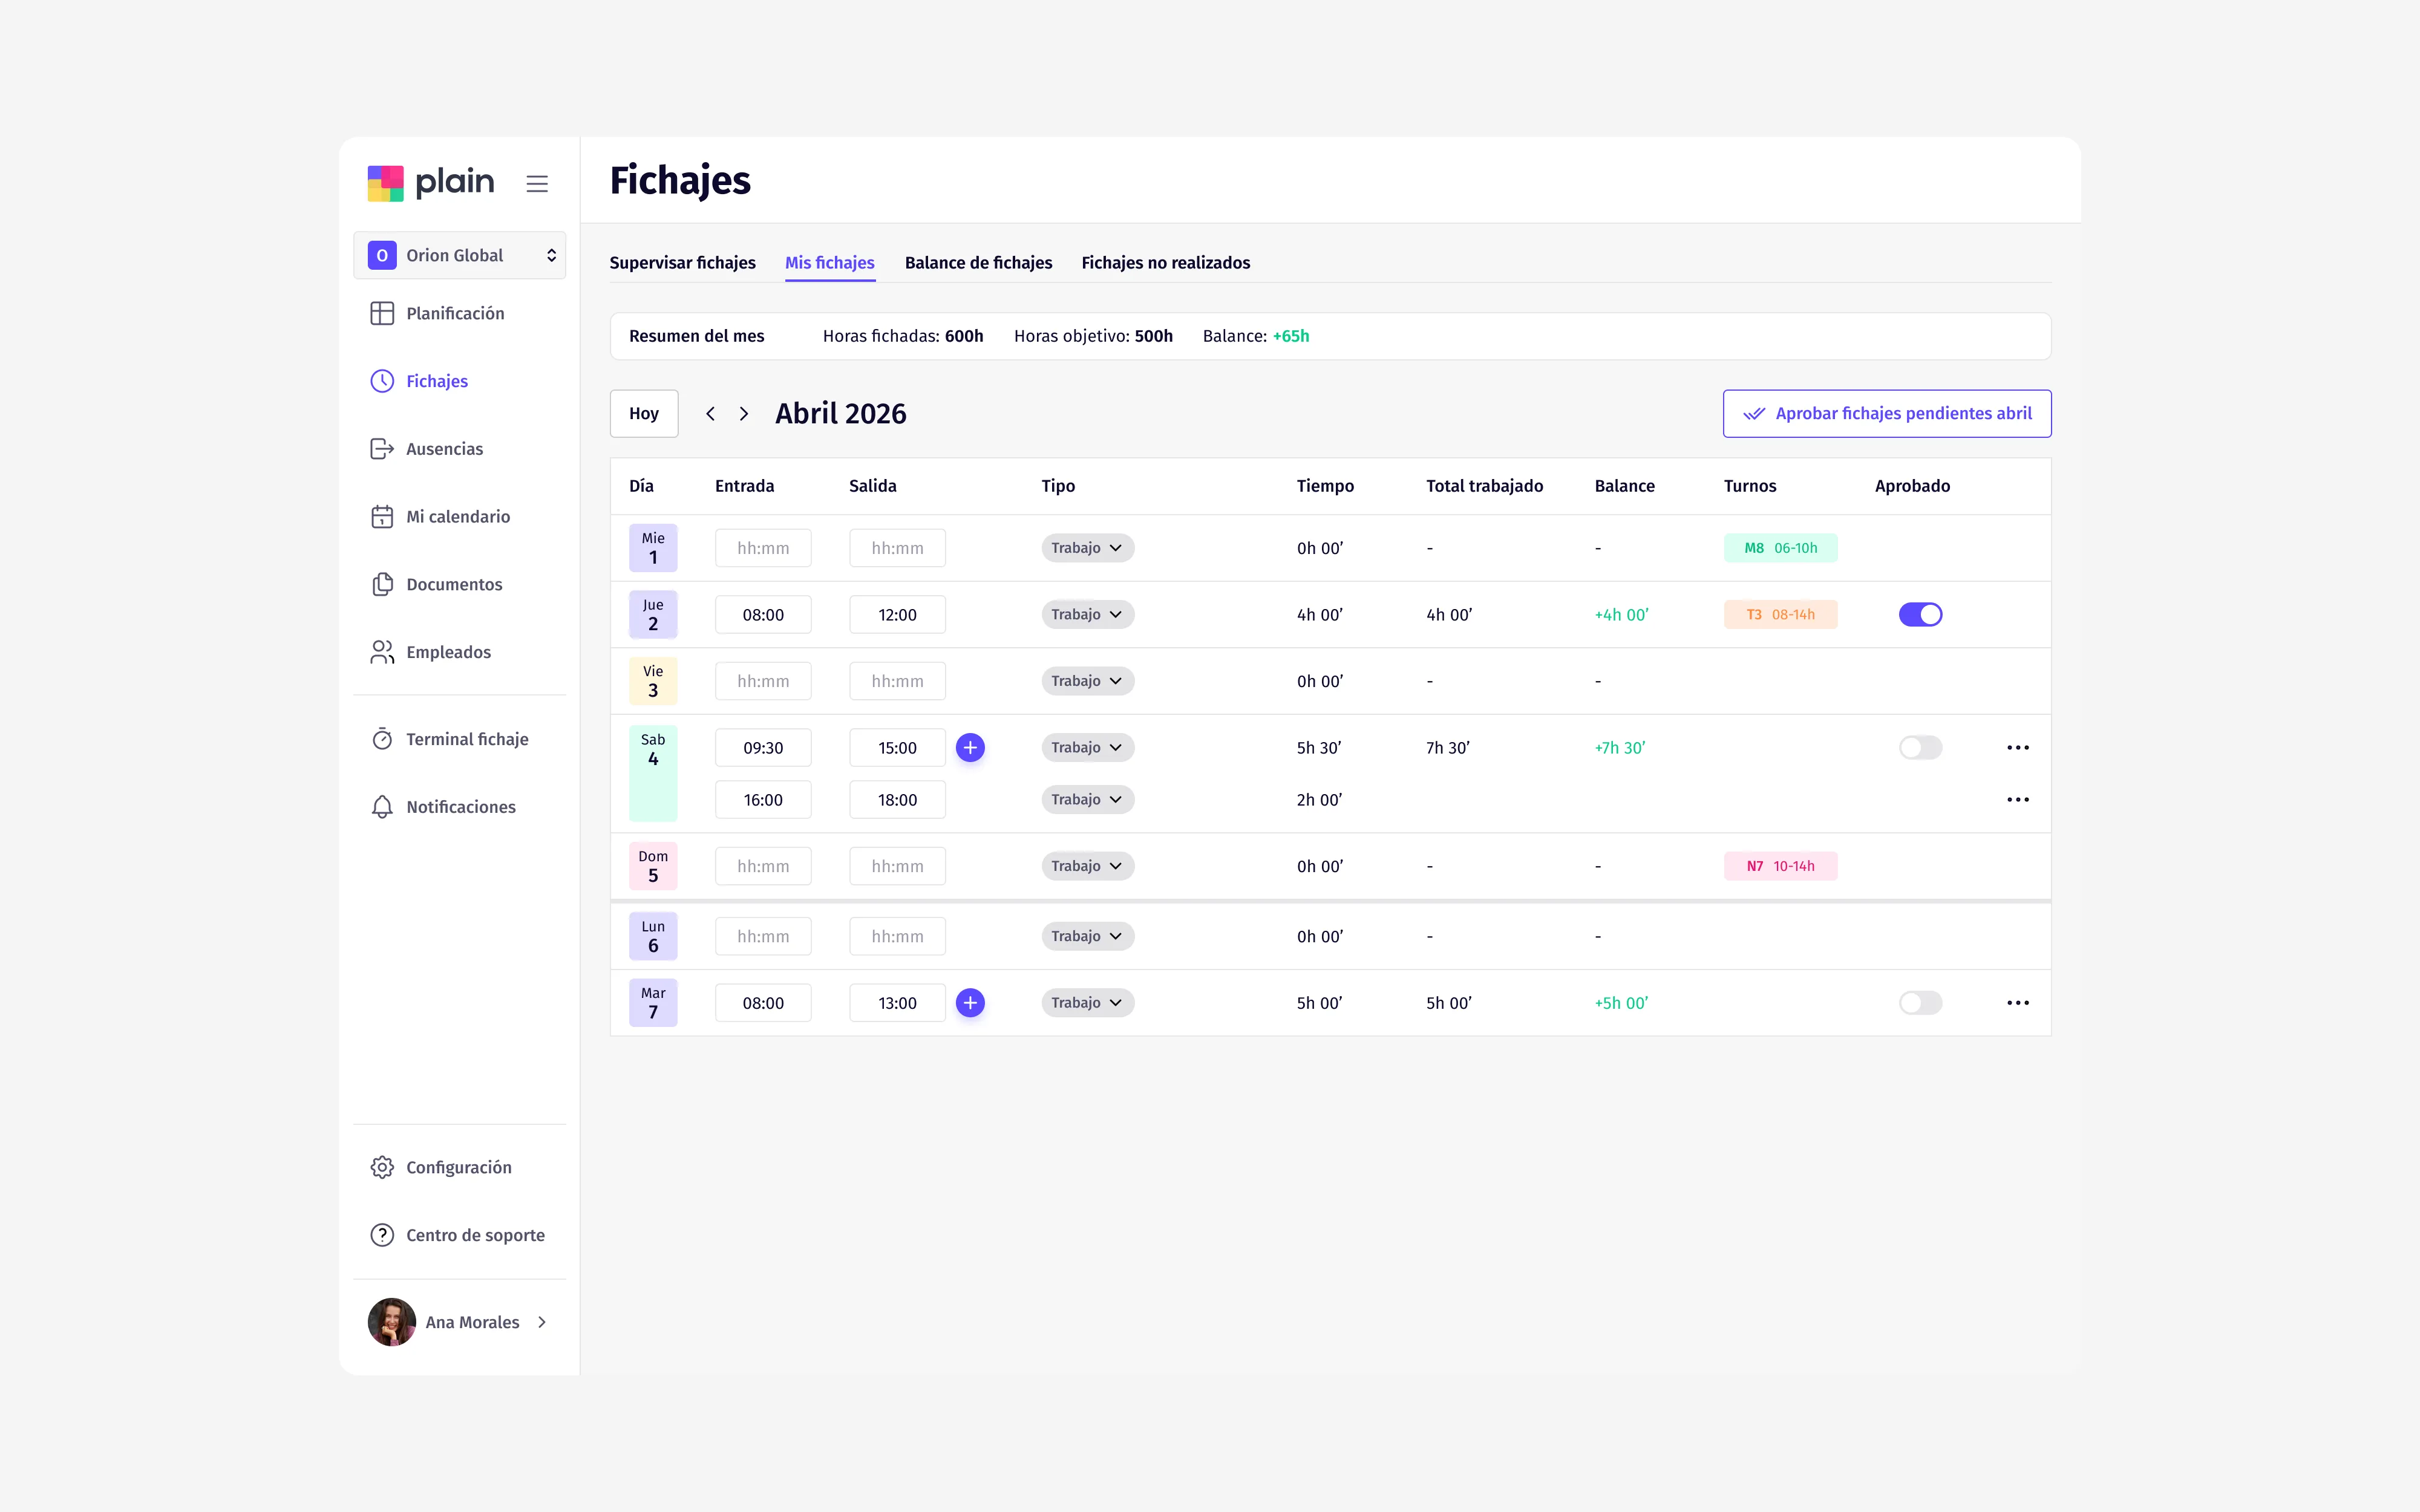Expand the Trabajo type dropdown for Mie 1
This screenshot has height=1512, width=2420.
pyautogui.click(x=1087, y=548)
